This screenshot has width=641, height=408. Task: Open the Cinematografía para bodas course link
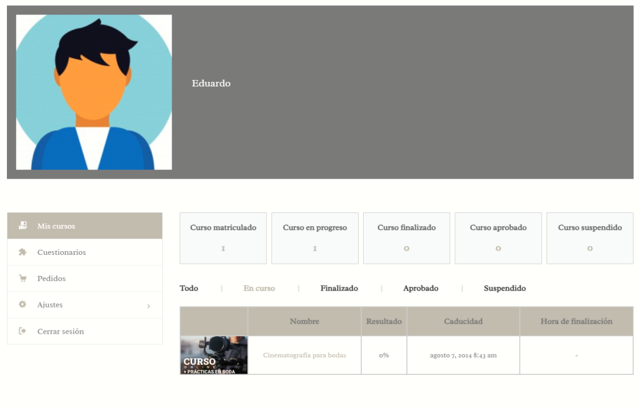(x=304, y=354)
